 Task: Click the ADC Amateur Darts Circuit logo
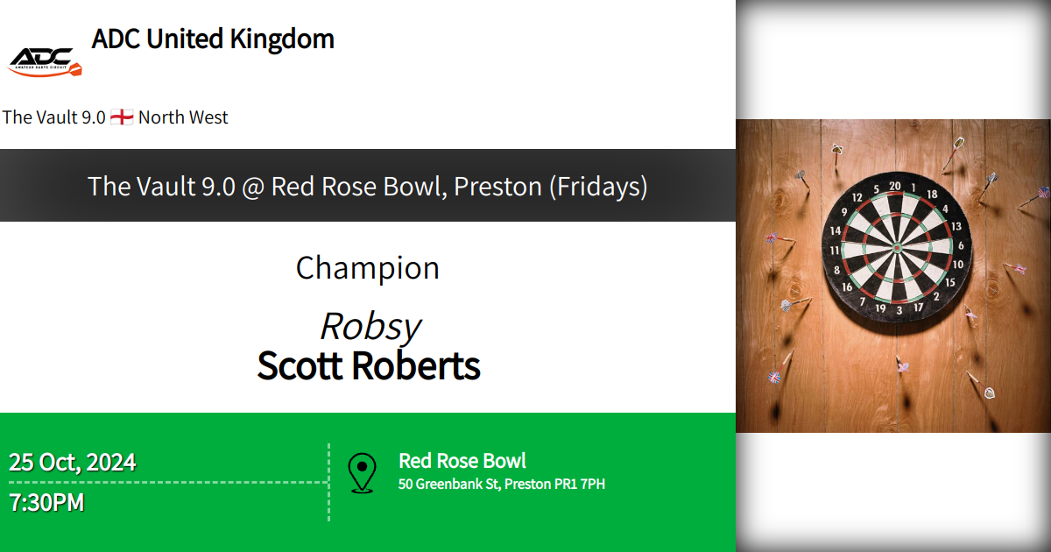[46, 60]
